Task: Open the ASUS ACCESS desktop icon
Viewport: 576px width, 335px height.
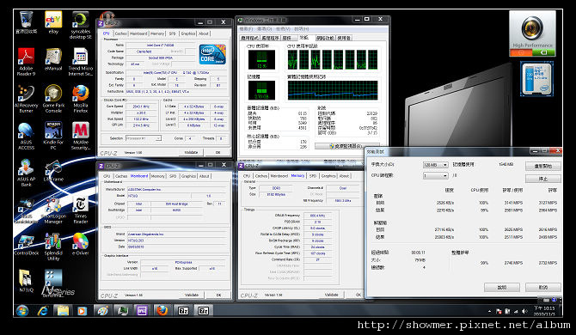Action: tap(26, 136)
